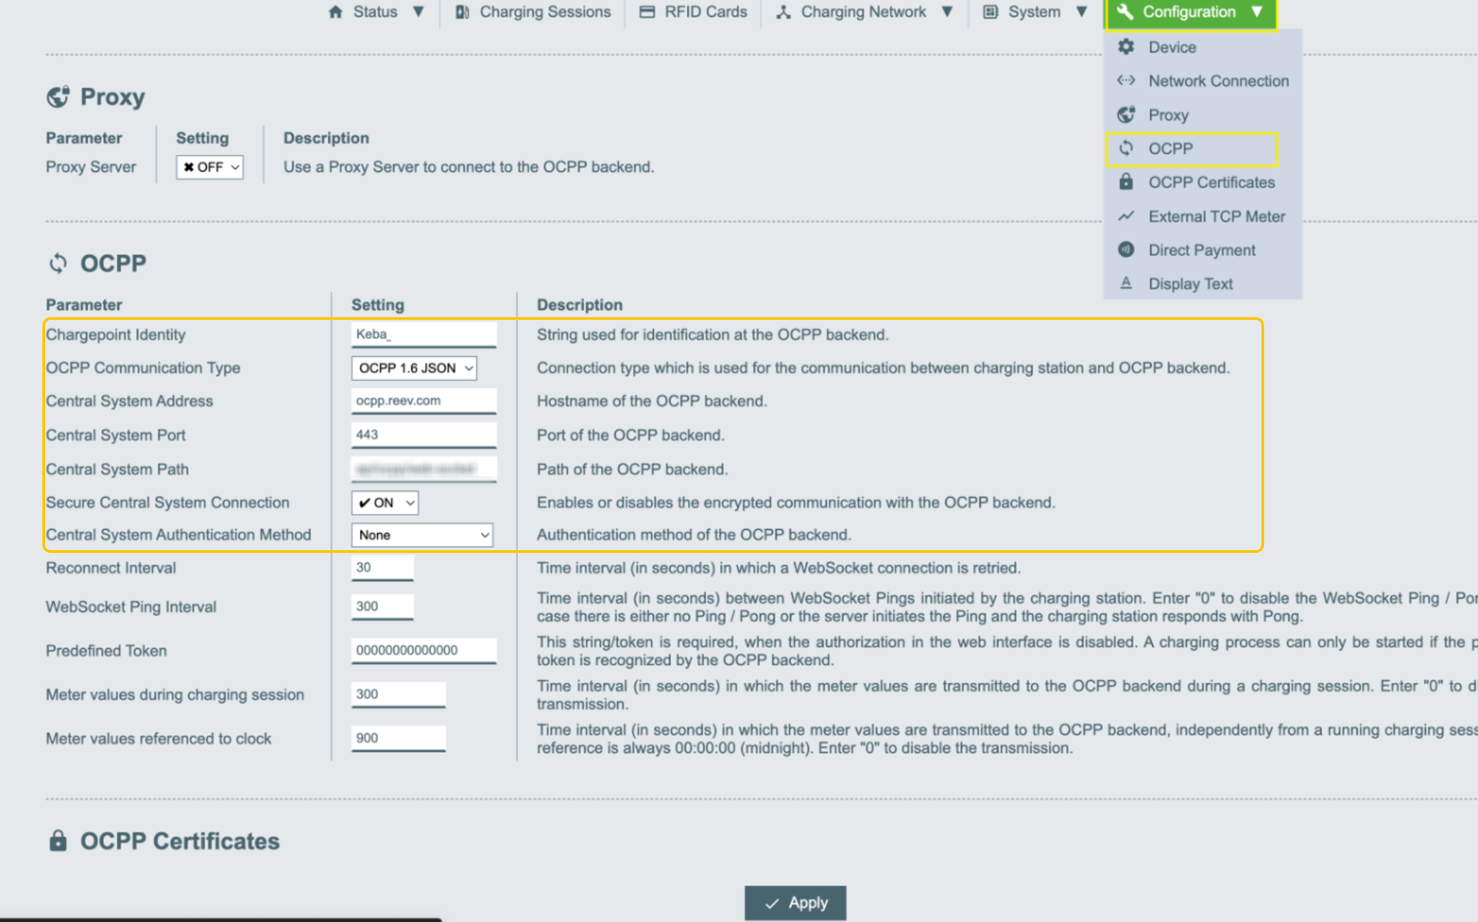Open Central System Authentication Method dropdown
The image size is (1478, 922).
pyautogui.click(x=422, y=535)
